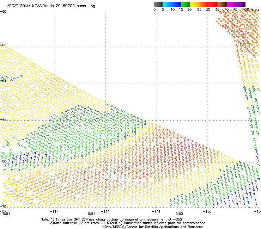Click the orange 25-30 knots color bar segment

204,4
